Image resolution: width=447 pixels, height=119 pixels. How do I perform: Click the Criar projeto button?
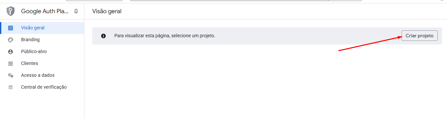(x=420, y=36)
